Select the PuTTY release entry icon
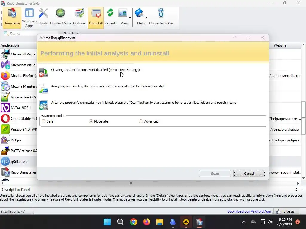This screenshot has width=306, height=229. (5, 151)
